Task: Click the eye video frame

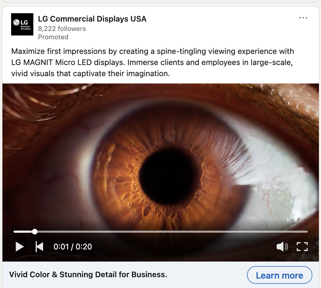Action: tap(160, 156)
